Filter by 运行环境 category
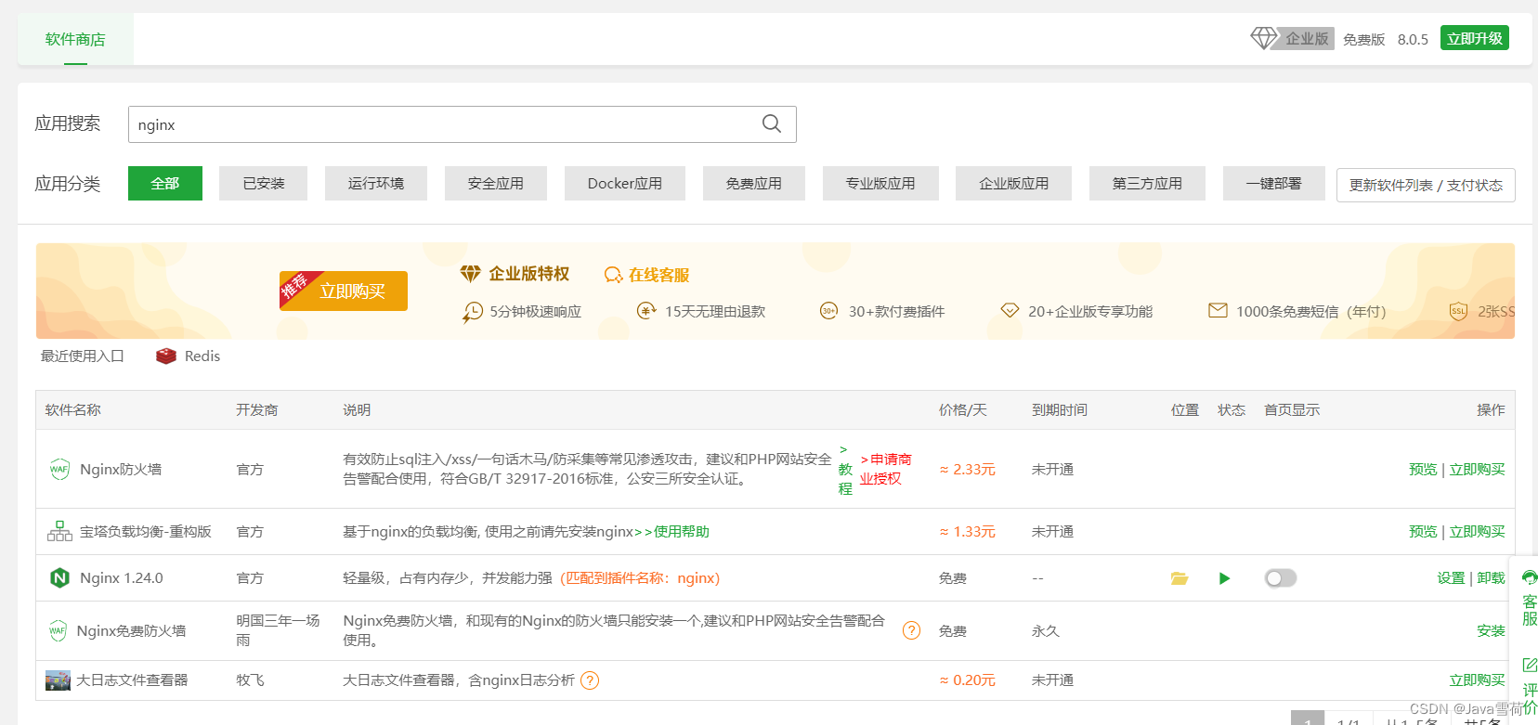Image resolution: width=1538 pixels, height=725 pixels. [x=376, y=183]
